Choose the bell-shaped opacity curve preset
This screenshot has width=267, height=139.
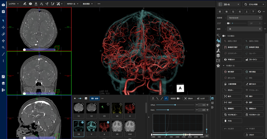(153, 99)
